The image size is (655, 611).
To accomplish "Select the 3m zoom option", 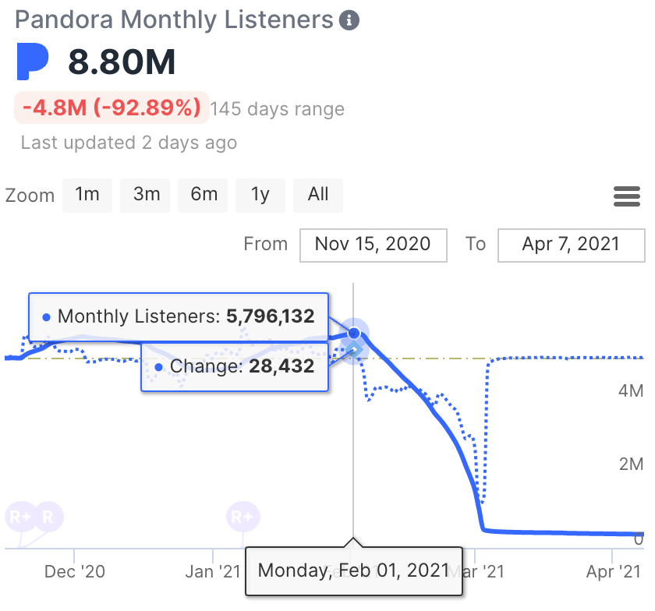I will coord(146,195).
